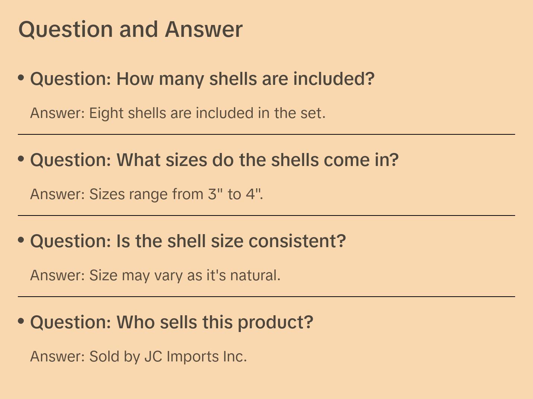Click the divider line below the sizes answer
The height and width of the screenshot is (399, 533).
tap(266, 216)
